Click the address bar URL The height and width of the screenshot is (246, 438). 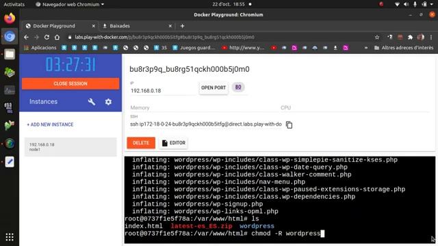tap(164, 37)
